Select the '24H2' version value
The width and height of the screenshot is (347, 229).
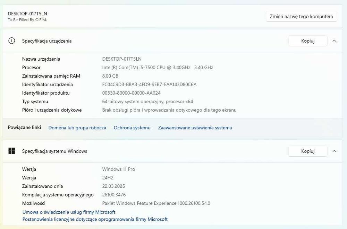pos(108,178)
